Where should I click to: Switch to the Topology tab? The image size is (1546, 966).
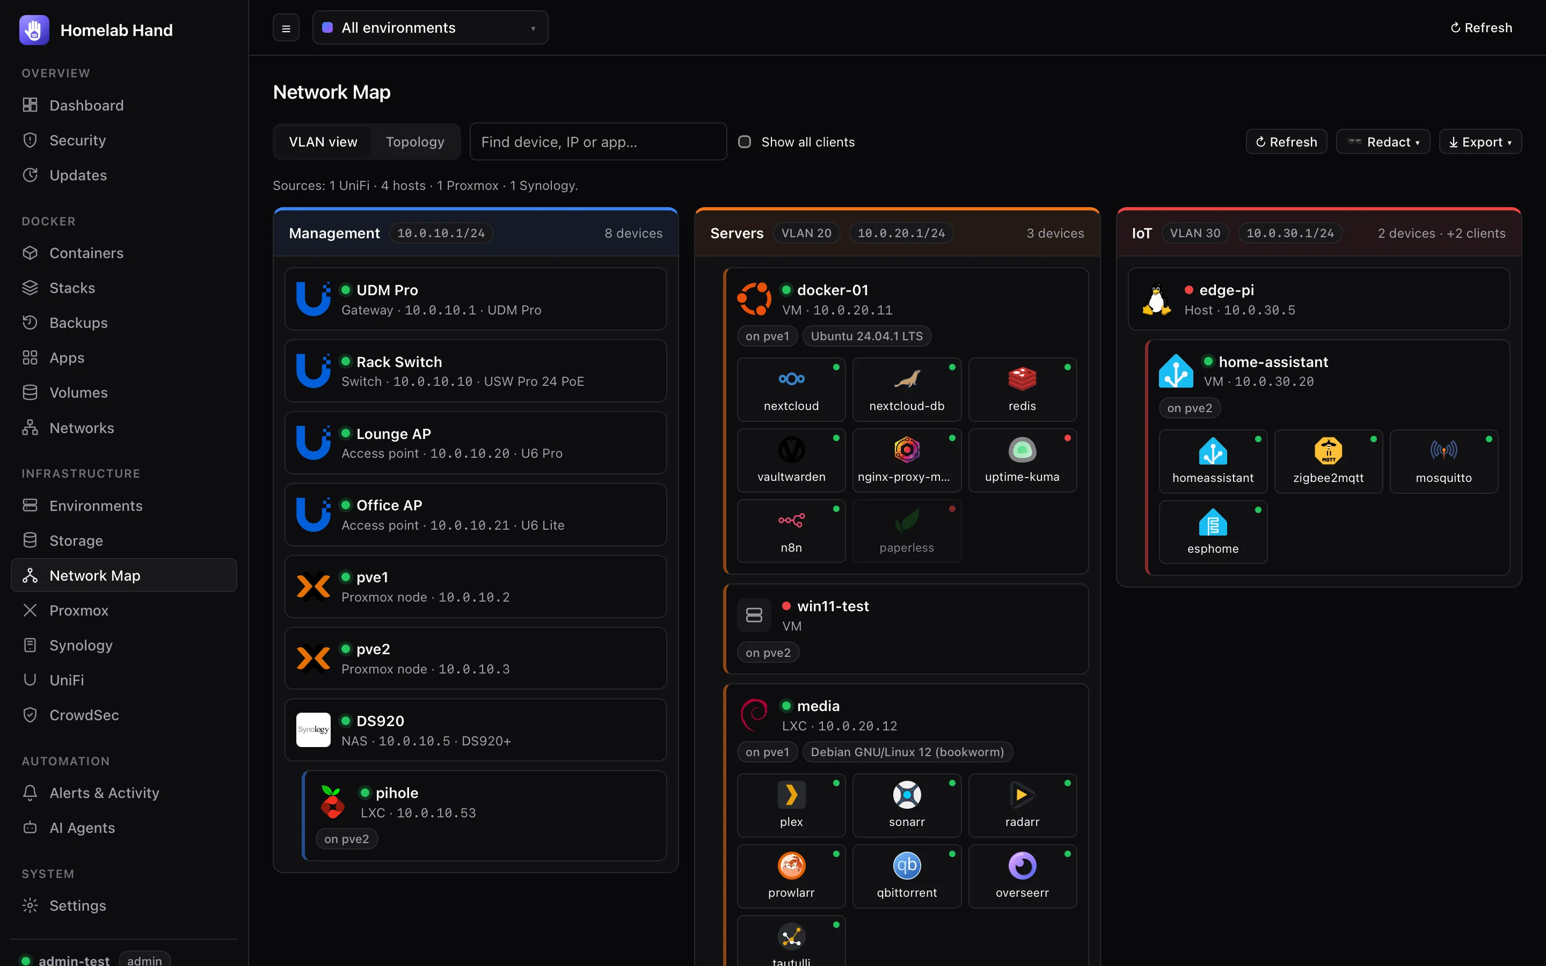pyautogui.click(x=414, y=142)
